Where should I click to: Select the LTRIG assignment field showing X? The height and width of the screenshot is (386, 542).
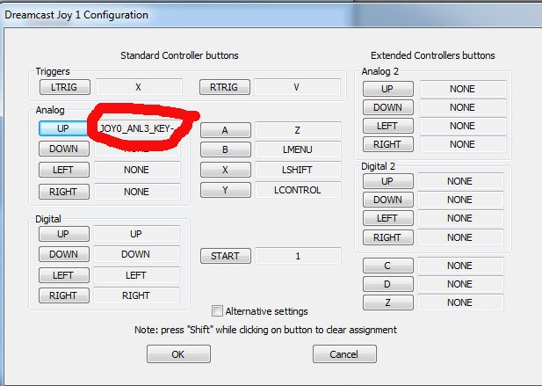(139, 87)
